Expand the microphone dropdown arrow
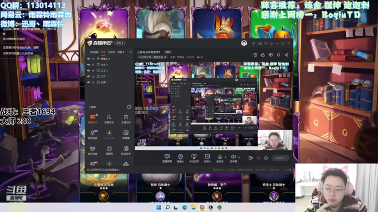 [x=225, y=157]
